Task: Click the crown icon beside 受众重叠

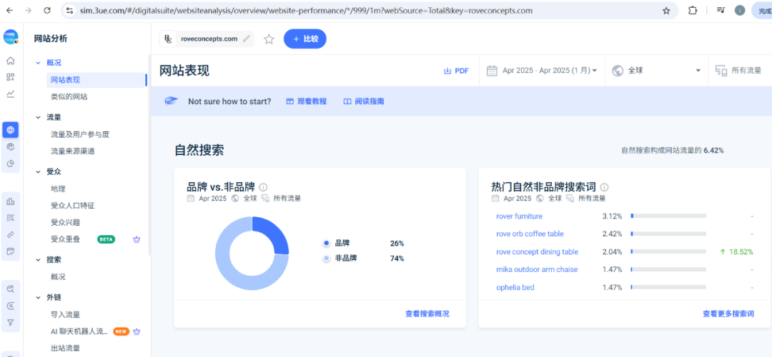Action: pos(137,239)
